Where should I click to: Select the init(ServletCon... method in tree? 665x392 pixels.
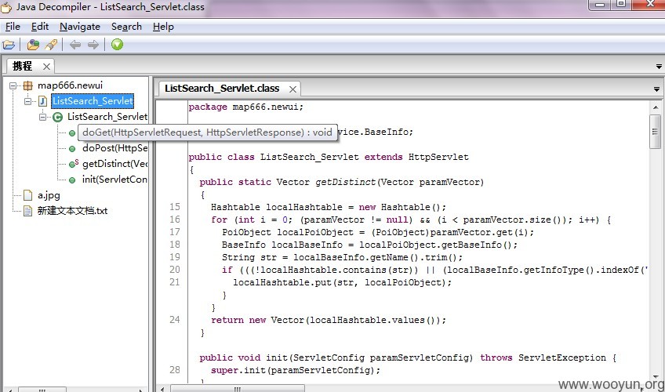click(x=115, y=180)
